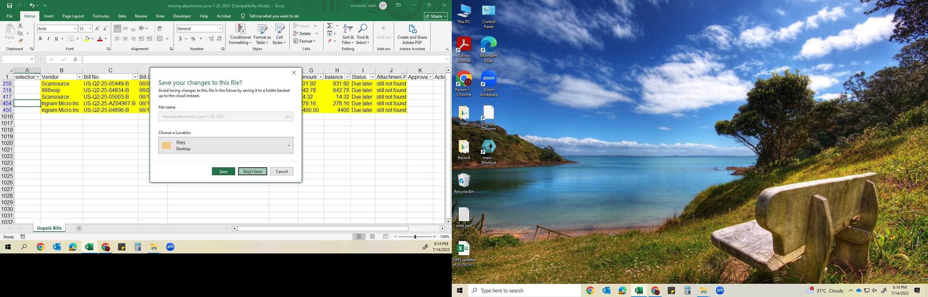This screenshot has width=928, height=297.
Task: Open the File menu tab
Action: tap(10, 16)
